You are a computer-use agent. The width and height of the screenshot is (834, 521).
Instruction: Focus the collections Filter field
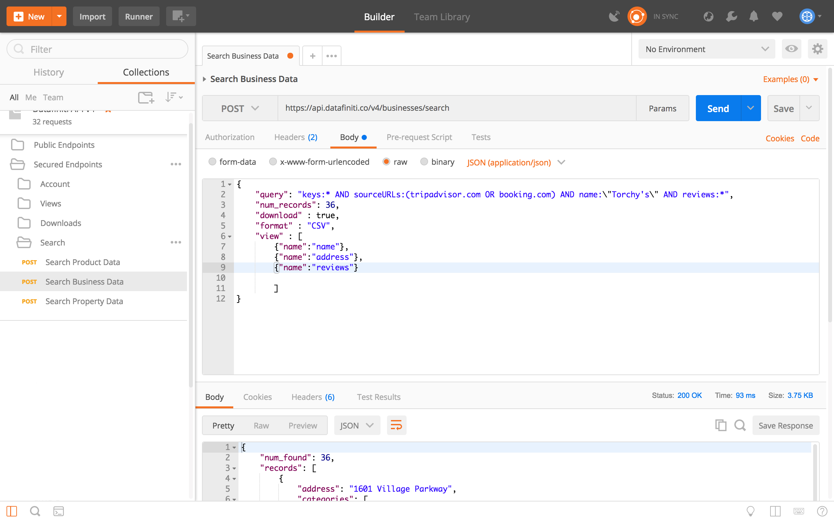point(97,49)
